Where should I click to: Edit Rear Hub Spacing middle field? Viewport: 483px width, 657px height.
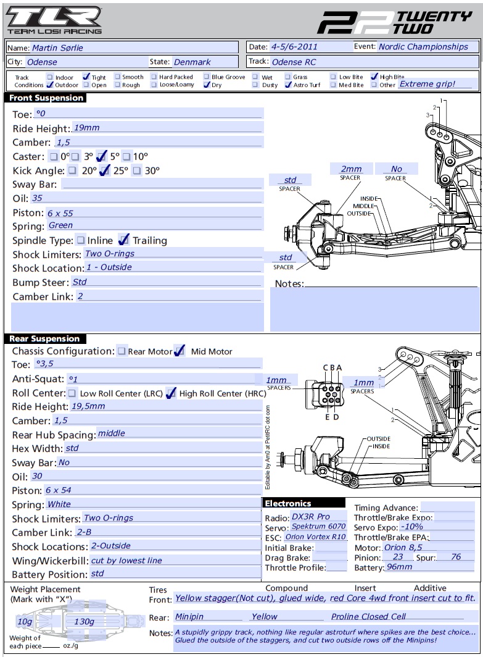tap(179, 433)
